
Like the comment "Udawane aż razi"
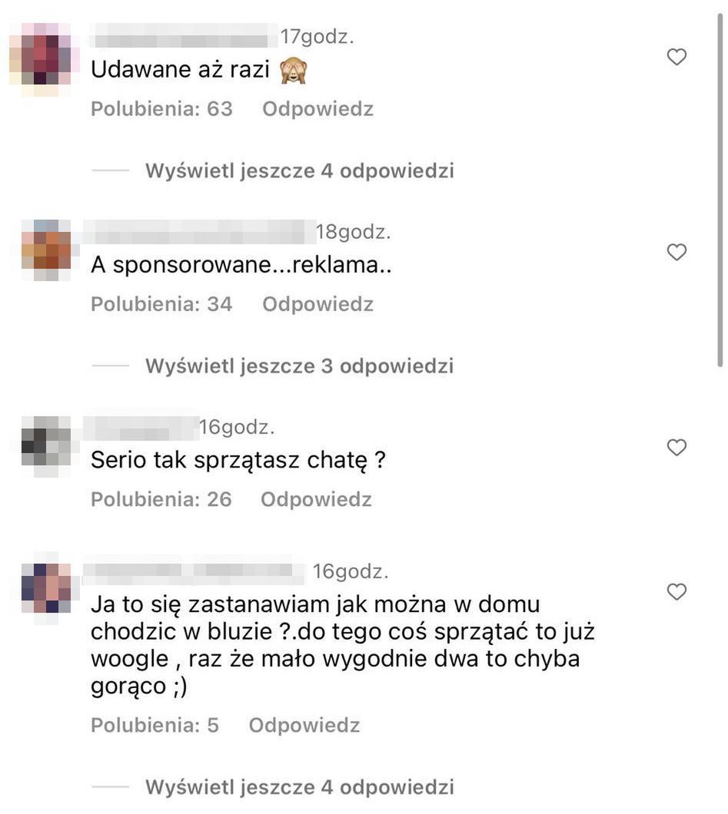[676, 57]
